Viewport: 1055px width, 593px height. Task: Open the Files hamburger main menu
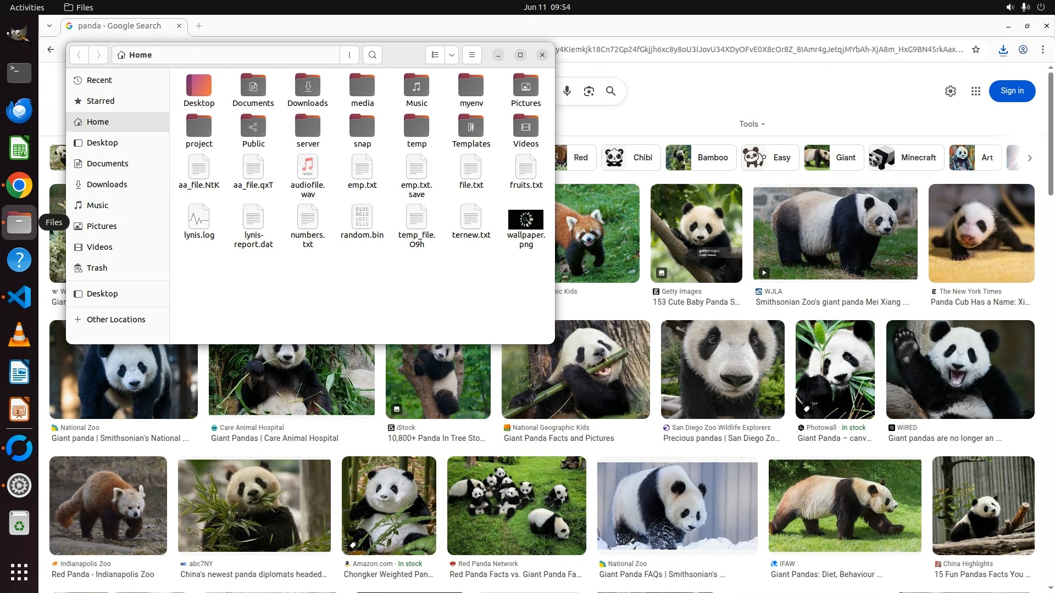tap(471, 55)
